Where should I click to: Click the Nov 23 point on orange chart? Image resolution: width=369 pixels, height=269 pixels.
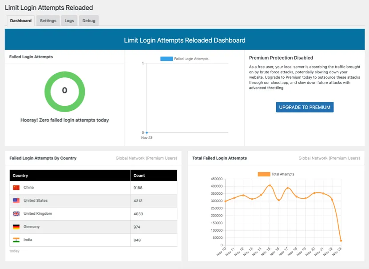click(341, 241)
